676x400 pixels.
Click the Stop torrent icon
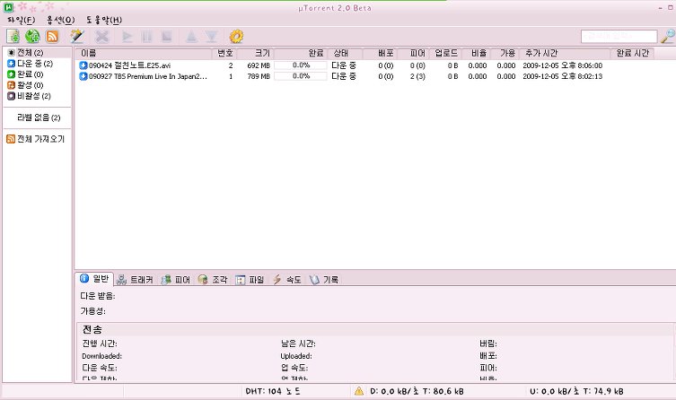pos(167,36)
